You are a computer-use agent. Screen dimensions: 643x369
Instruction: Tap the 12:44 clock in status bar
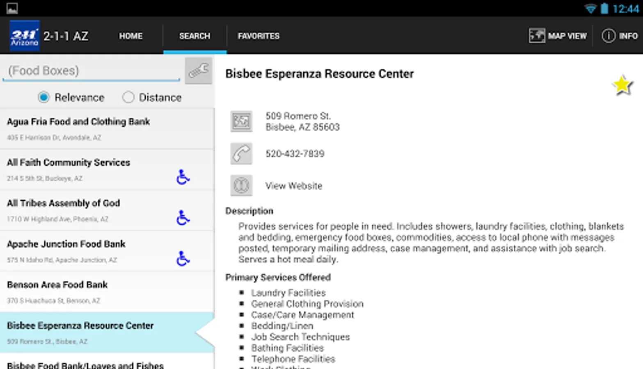pos(626,9)
